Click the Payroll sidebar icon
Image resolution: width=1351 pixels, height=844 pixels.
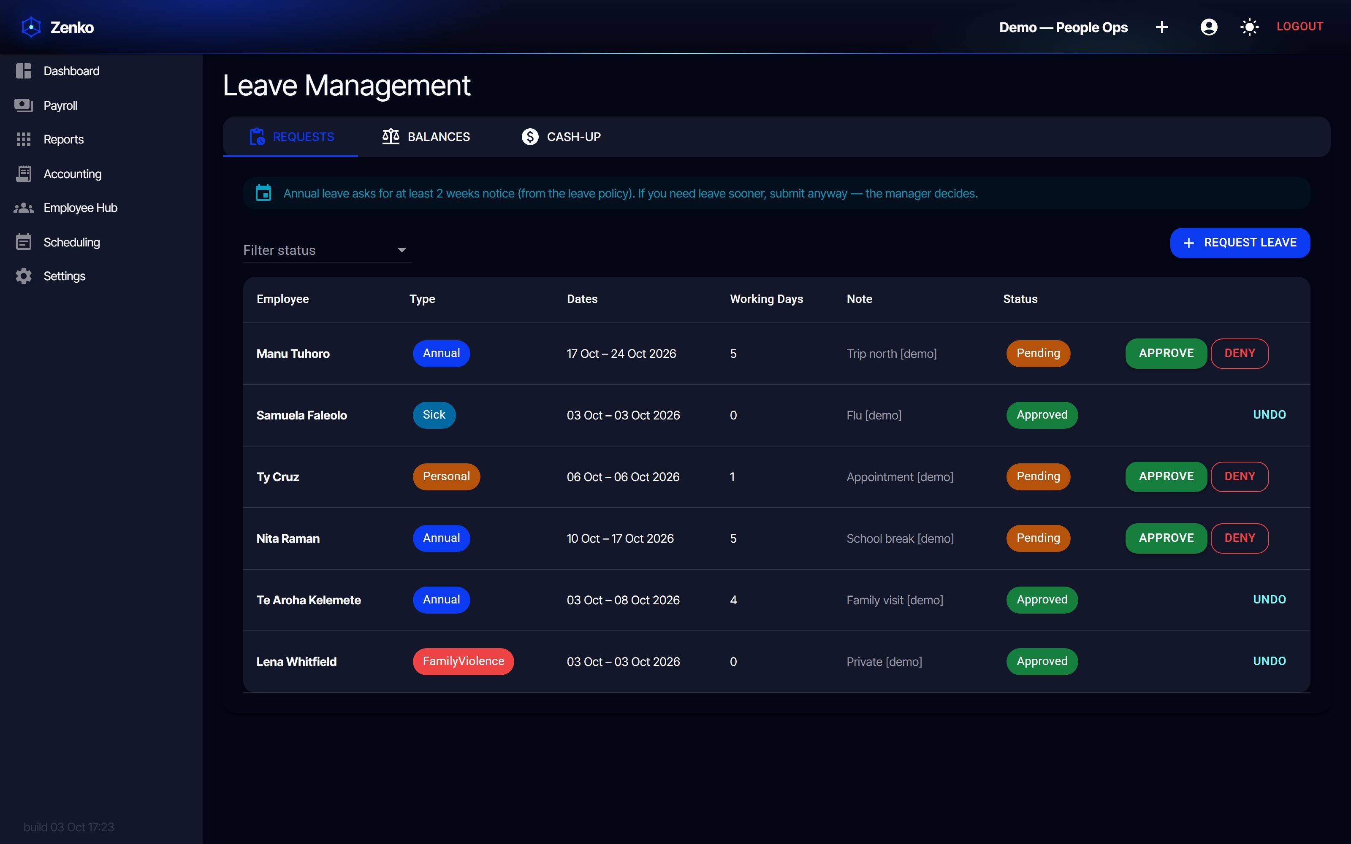24,105
